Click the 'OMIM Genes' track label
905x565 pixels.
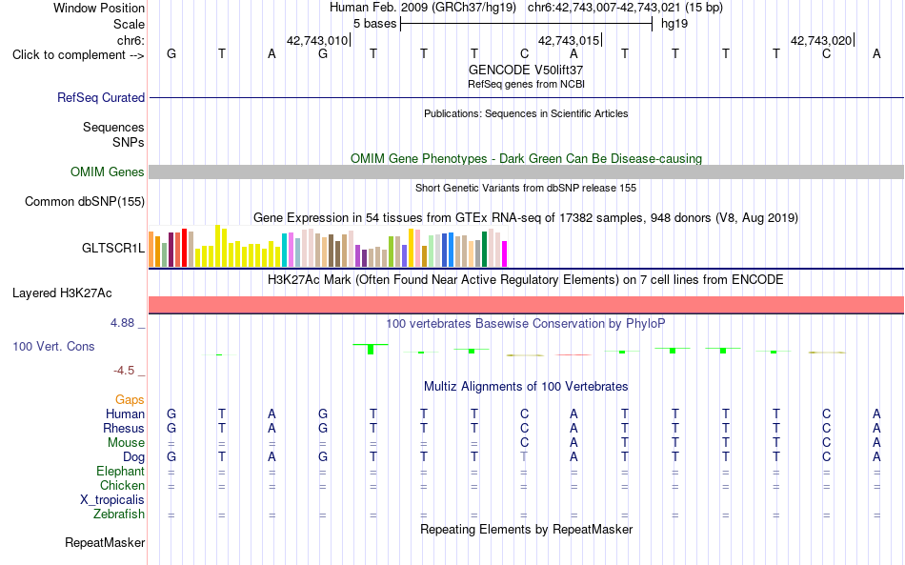pyautogui.click(x=107, y=172)
